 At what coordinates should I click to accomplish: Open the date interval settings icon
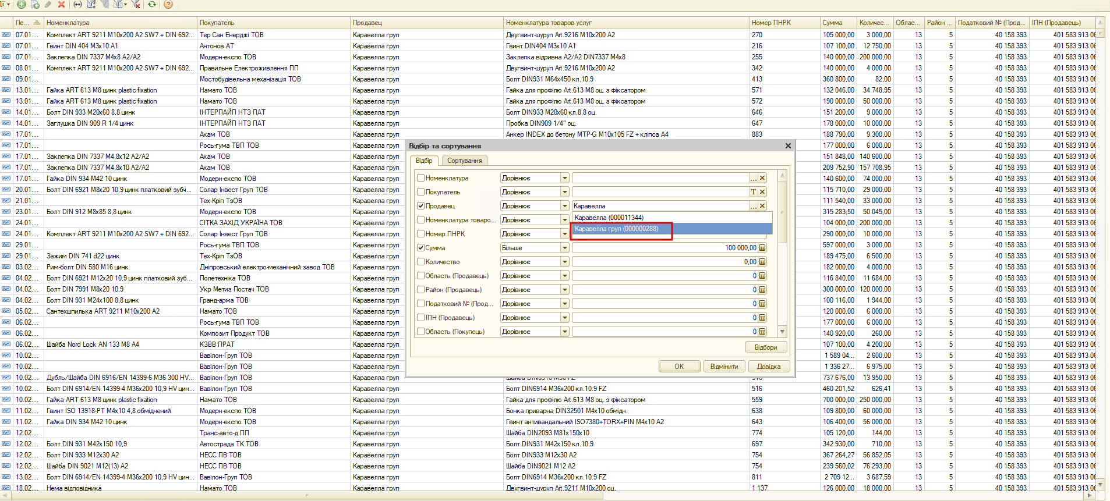click(77, 5)
